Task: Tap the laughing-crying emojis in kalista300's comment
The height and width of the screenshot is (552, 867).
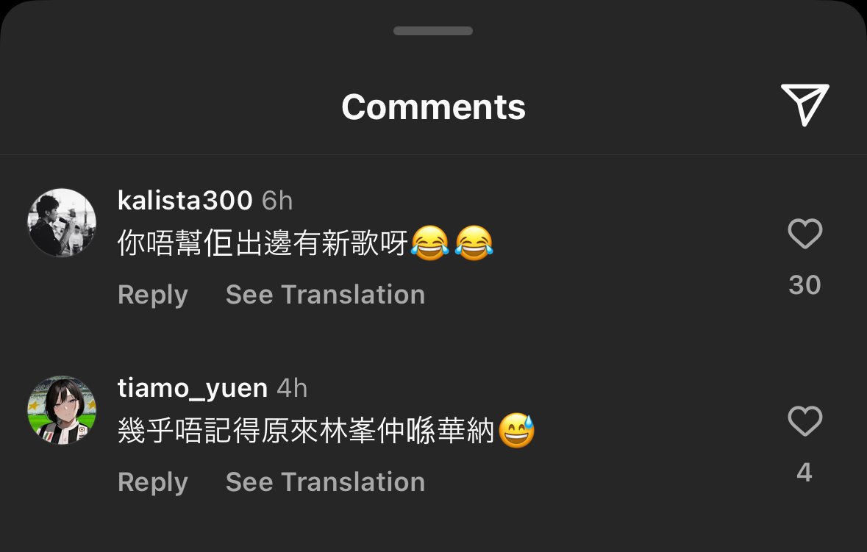Action: pos(452,243)
